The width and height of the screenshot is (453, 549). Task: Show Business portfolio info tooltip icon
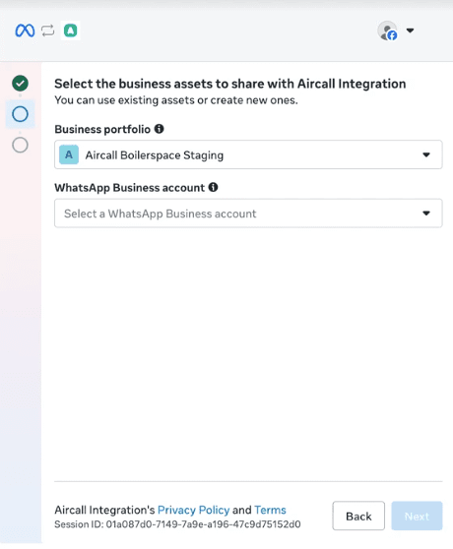(x=160, y=129)
